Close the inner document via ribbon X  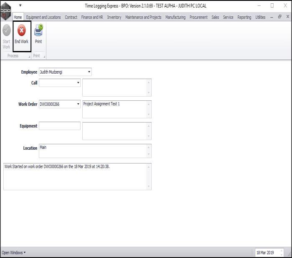(x=288, y=17)
